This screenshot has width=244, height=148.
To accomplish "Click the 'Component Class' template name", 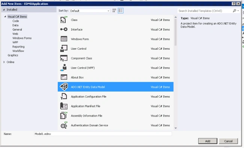I will [81, 58].
